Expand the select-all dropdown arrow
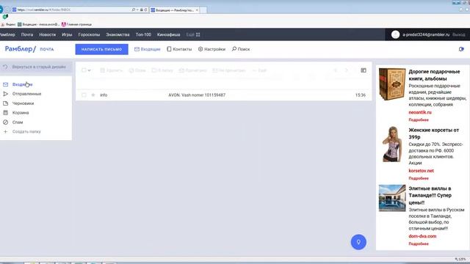Image resolution: width=470 pixels, height=264 pixels. (90, 70)
